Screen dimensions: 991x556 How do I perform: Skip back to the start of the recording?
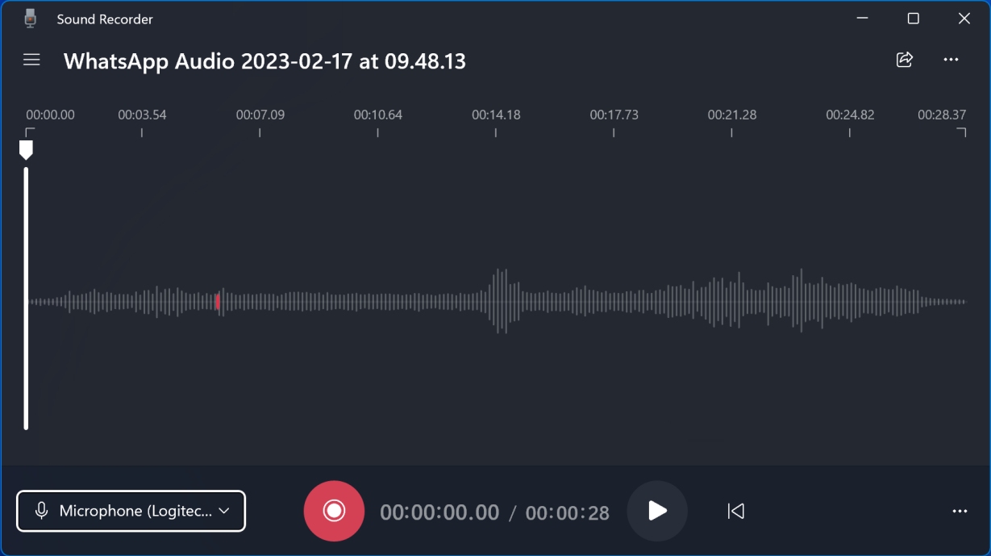pos(735,511)
